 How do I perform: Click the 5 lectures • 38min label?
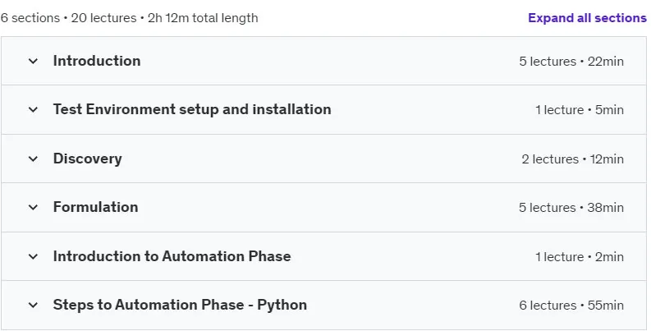point(571,207)
